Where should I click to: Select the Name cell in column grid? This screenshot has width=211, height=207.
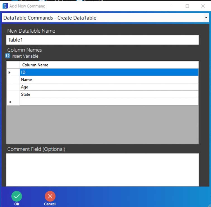(109, 80)
